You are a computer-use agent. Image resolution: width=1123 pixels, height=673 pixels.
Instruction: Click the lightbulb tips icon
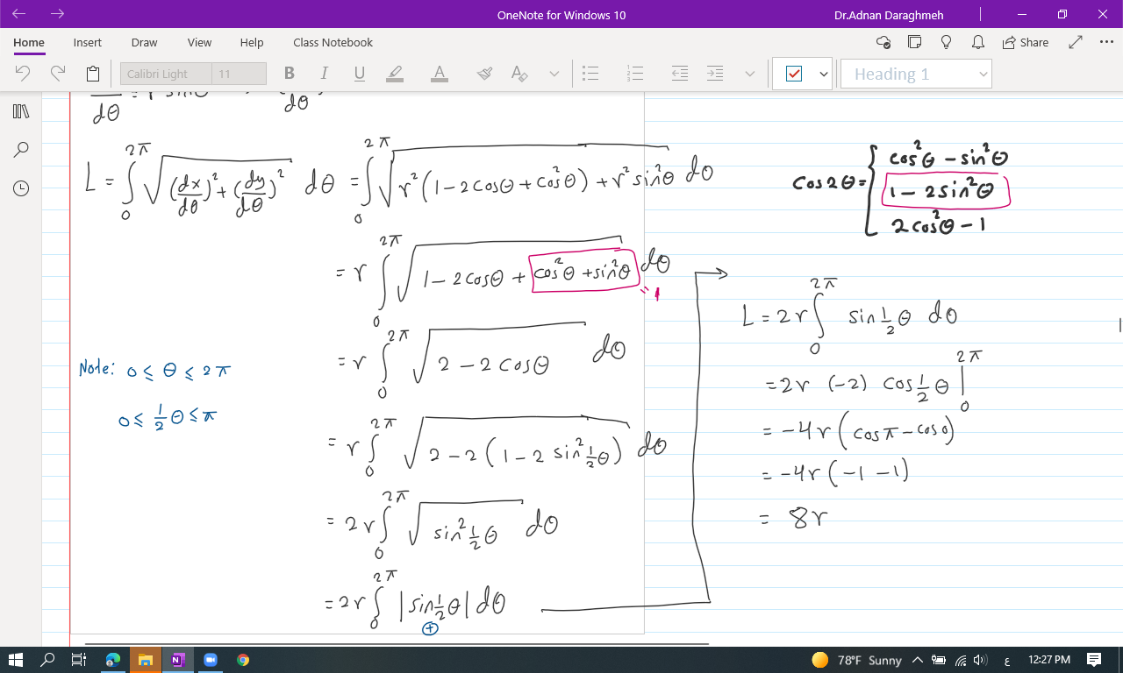(947, 42)
